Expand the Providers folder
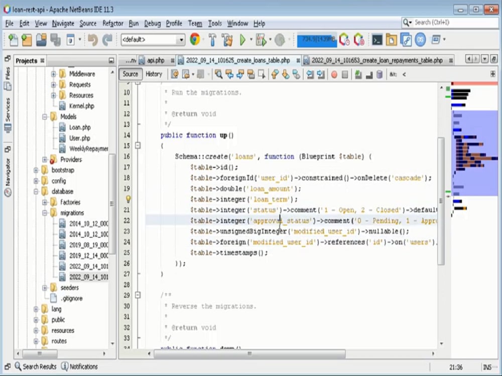502x376 pixels. pyautogui.click(x=45, y=159)
